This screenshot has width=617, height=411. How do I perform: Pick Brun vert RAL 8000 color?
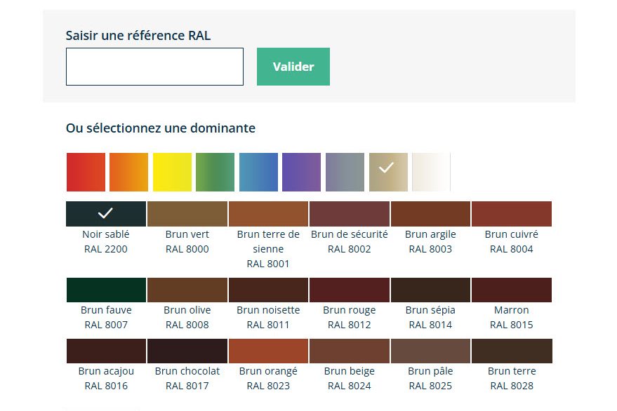pos(187,214)
